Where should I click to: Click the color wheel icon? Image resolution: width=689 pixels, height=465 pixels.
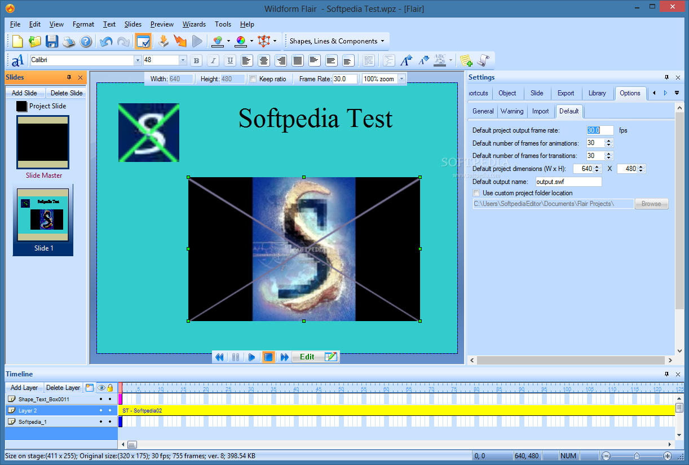pos(241,41)
